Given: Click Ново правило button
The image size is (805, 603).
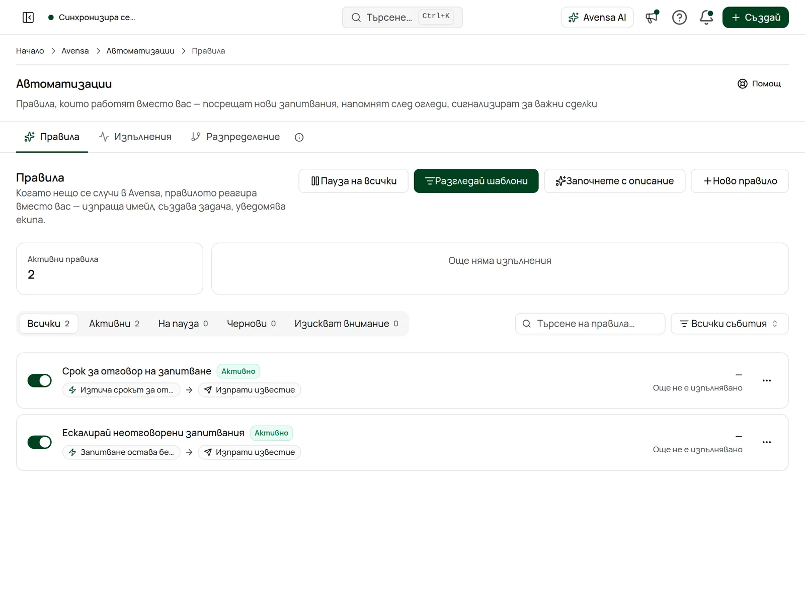Looking at the screenshot, I should point(740,181).
